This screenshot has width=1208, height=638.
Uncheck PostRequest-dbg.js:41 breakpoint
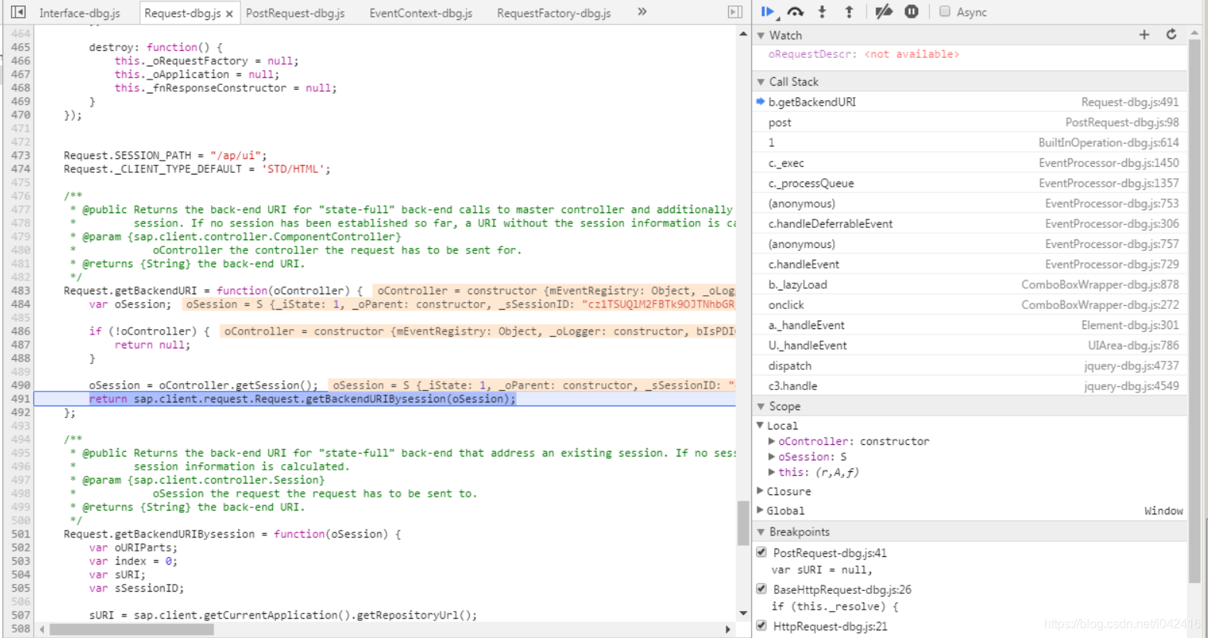point(762,552)
